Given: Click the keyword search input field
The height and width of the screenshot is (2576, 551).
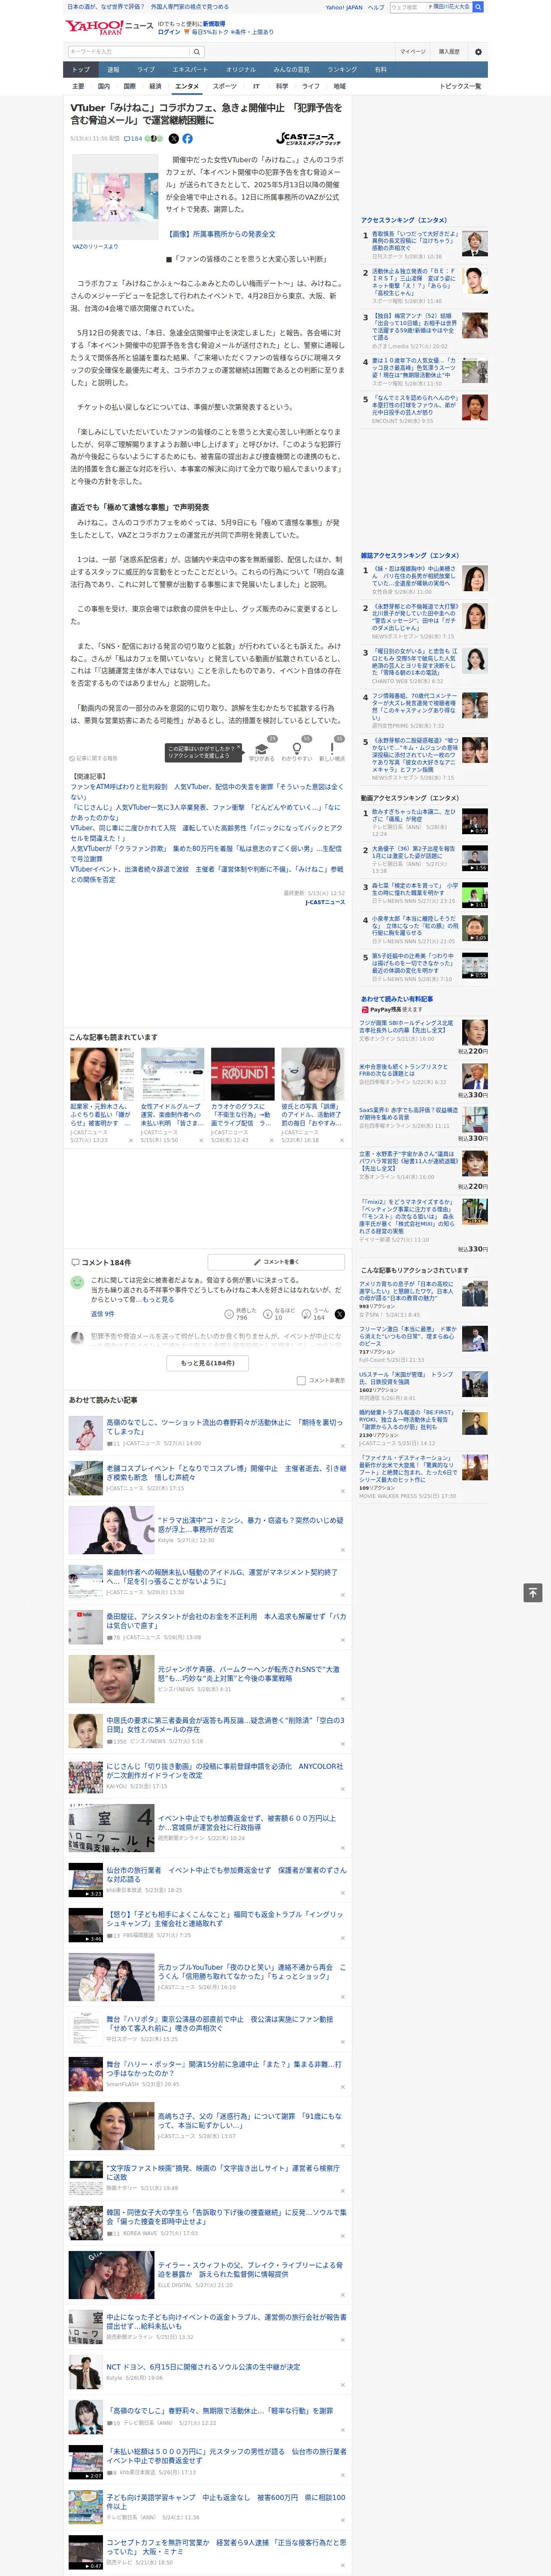Looking at the screenshot, I should 129,52.
